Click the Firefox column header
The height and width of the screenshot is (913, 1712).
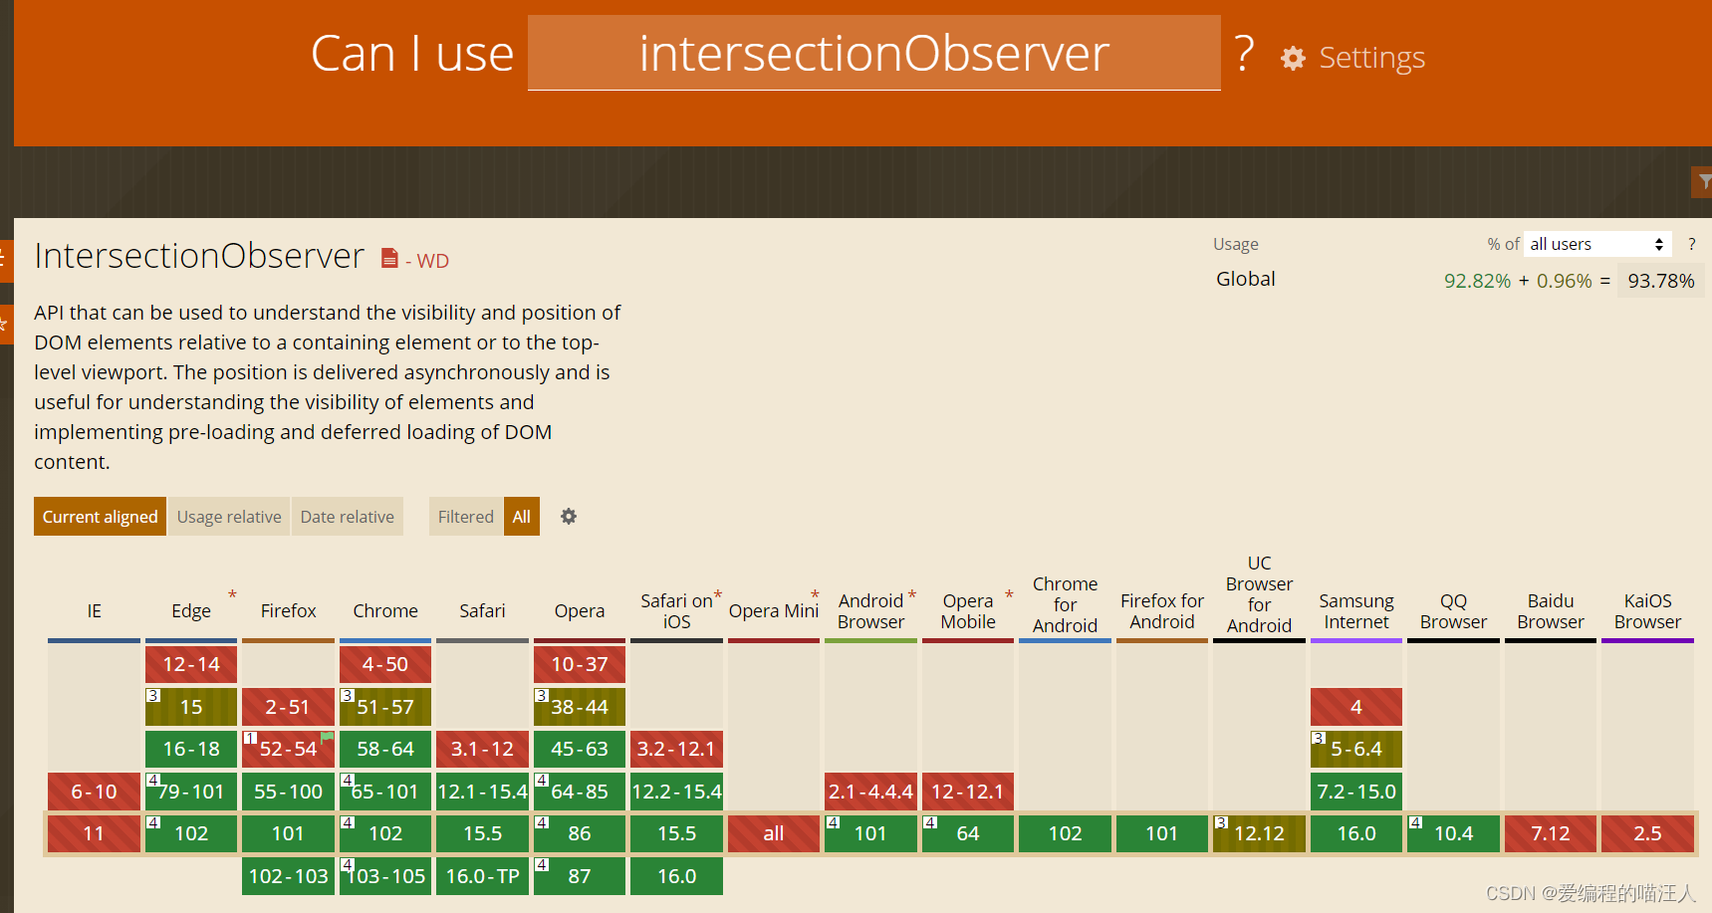289,611
